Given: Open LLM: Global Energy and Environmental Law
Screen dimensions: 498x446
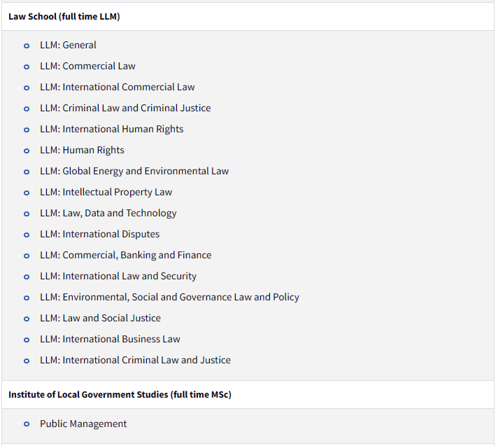Looking at the screenshot, I should pos(134,171).
